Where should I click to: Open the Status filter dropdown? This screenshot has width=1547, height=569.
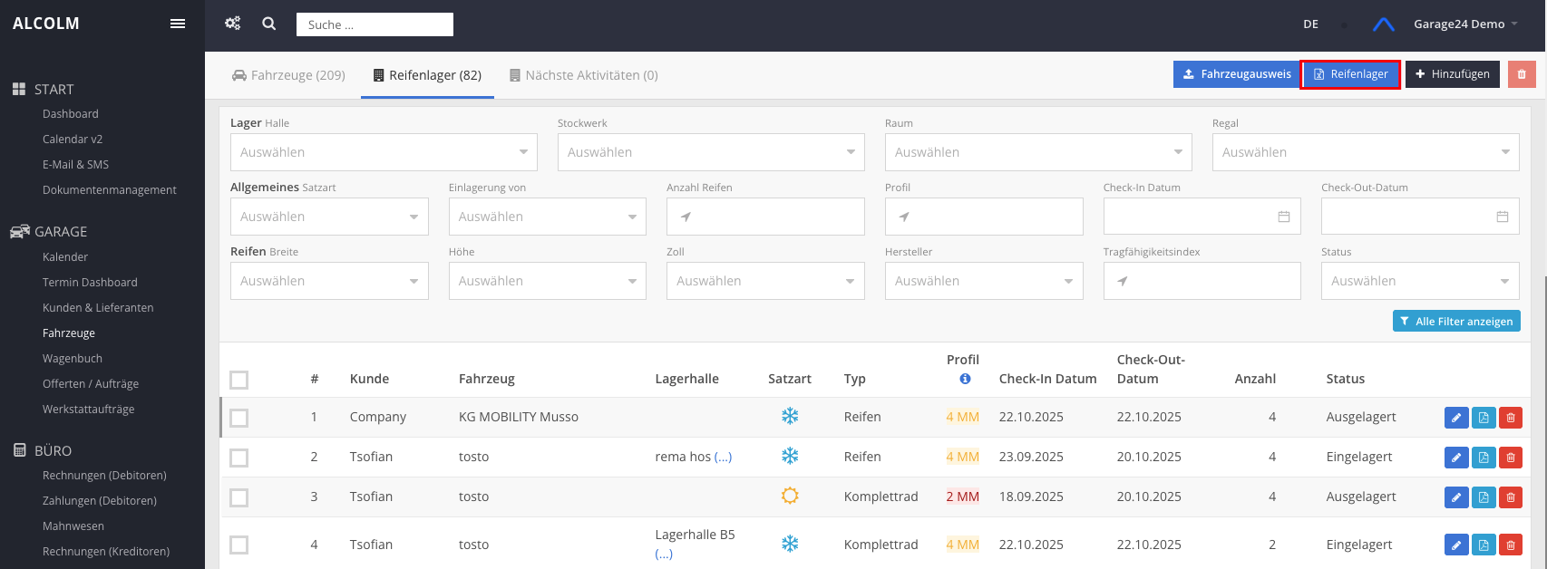(x=1420, y=281)
